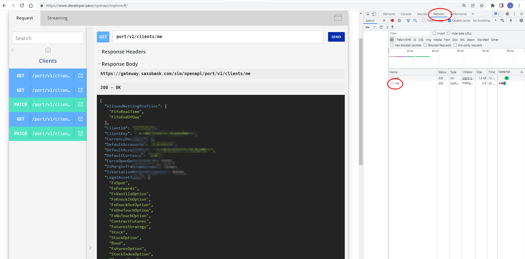The height and width of the screenshot is (259, 525).
Task: Close the DevTools search pane
Action: coord(384,21)
